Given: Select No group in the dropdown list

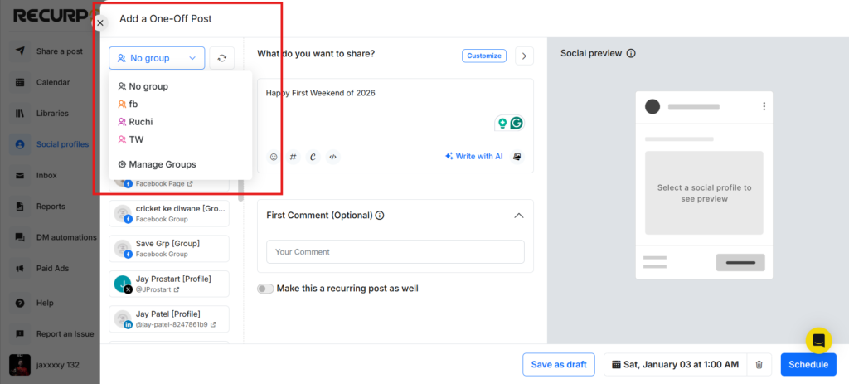Looking at the screenshot, I should point(143,86).
